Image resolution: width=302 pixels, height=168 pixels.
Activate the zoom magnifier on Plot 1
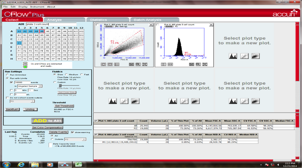pyautogui.click(x=138, y=64)
